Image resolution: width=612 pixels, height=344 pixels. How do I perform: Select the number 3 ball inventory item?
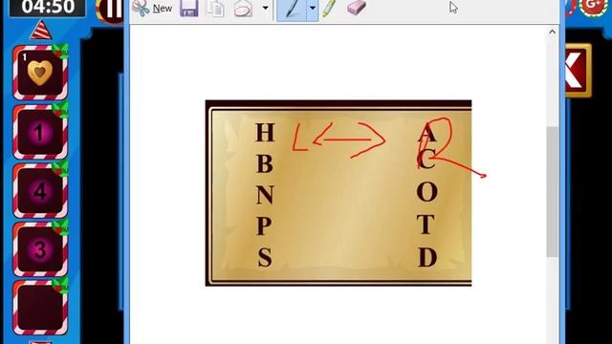point(40,249)
